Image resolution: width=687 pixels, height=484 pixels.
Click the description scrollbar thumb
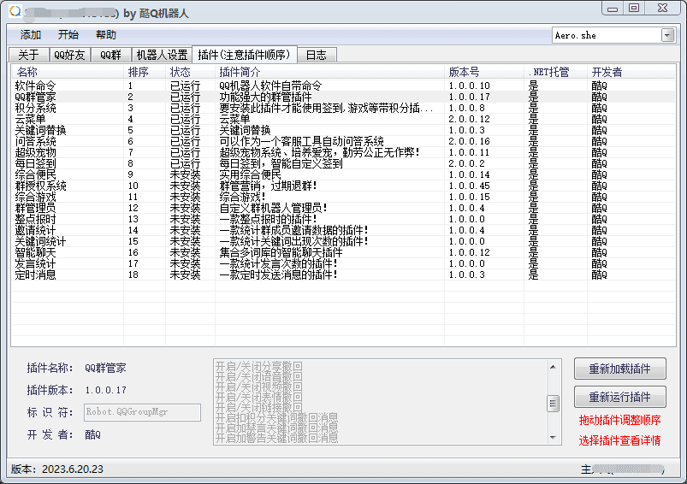point(553,404)
